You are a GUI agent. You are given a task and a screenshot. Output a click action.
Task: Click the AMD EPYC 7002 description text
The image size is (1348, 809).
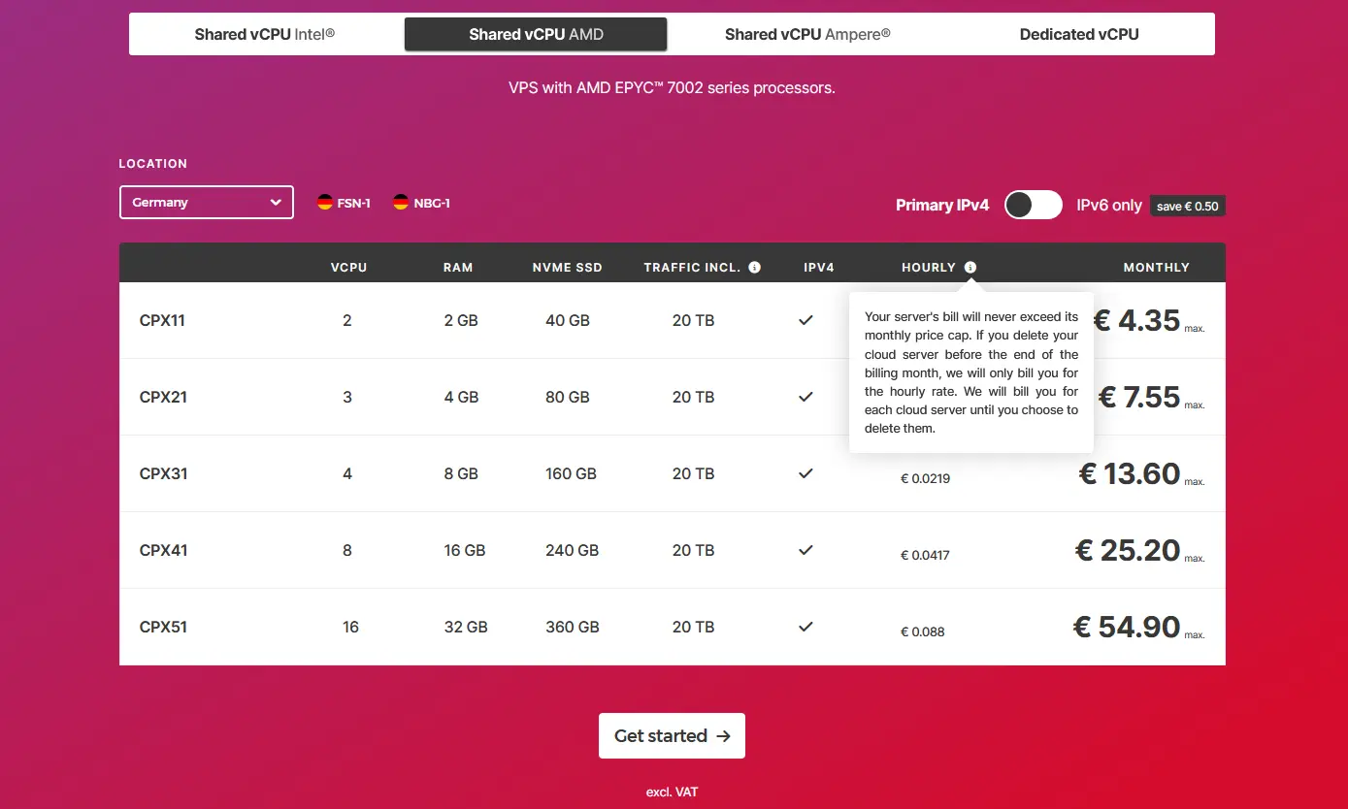coord(672,88)
